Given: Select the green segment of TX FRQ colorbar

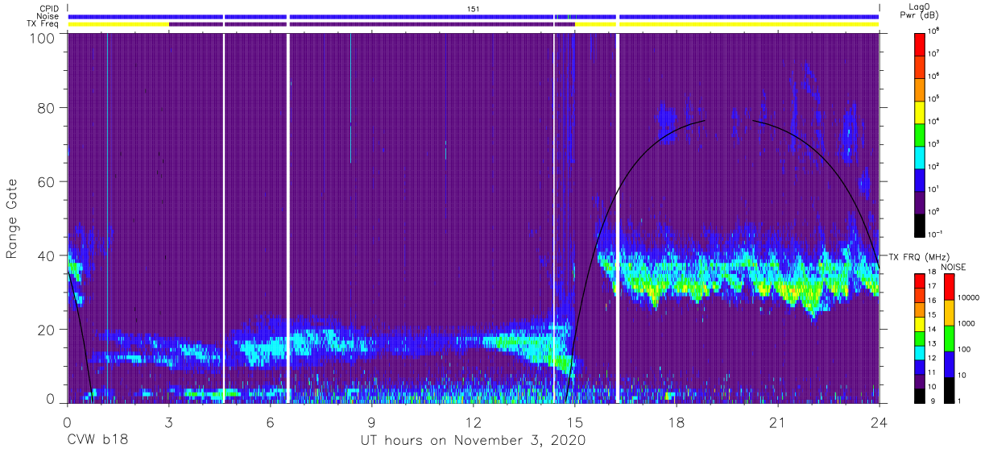Looking at the screenshot, I should [x=920, y=338].
